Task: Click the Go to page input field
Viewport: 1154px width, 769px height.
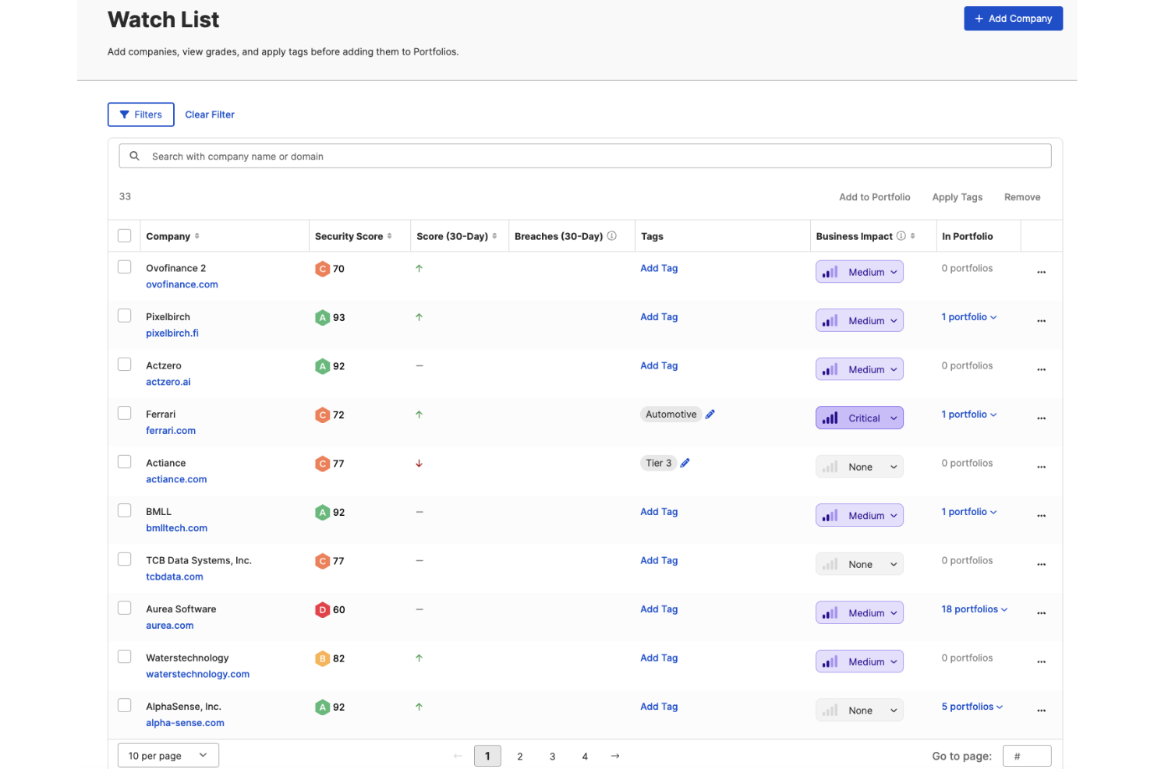Action: point(1027,755)
